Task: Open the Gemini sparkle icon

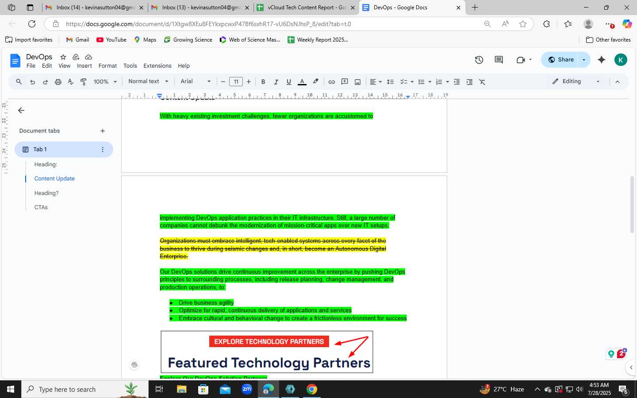Action: pyautogui.click(x=602, y=60)
